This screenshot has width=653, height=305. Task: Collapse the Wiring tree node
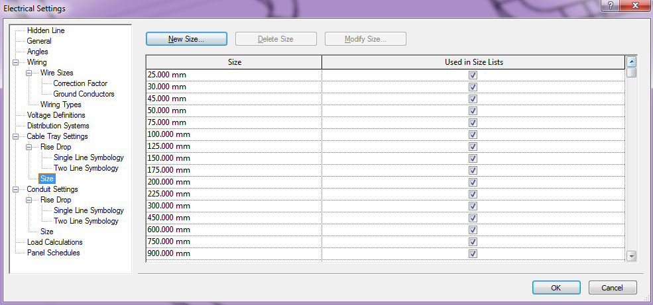[16, 62]
